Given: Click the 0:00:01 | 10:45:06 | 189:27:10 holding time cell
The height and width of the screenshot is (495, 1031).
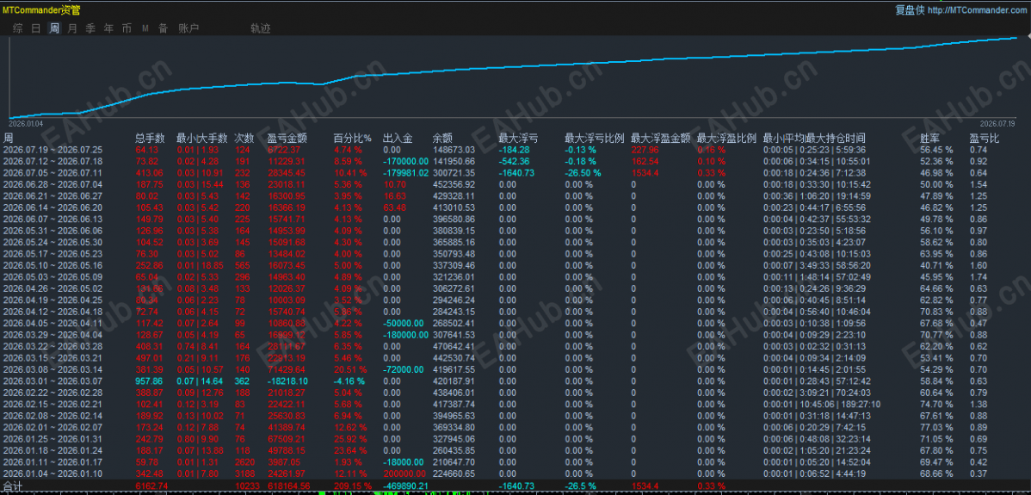Looking at the screenshot, I should [822, 404].
